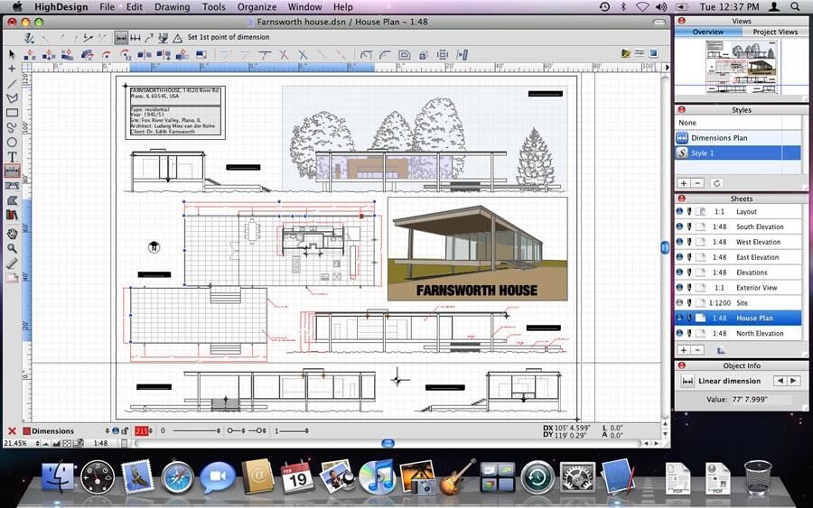Open the File menu
The image size is (813, 508).
pos(107,6)
